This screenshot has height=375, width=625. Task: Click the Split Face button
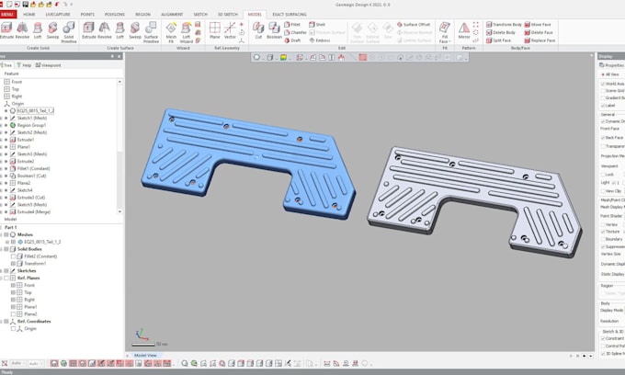[499, 40]
